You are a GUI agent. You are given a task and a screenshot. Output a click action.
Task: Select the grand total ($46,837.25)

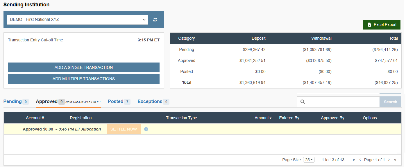(386, 82)
